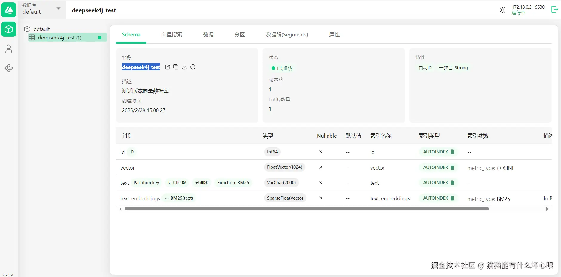Click the cube icon beside default in tree
The height and width of the screenshot is (277, 561).
click(27, 29)
